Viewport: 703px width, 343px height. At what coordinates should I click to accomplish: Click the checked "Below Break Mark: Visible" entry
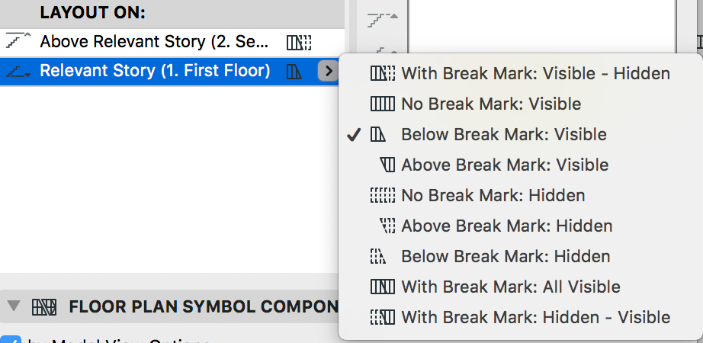(504, 135)
